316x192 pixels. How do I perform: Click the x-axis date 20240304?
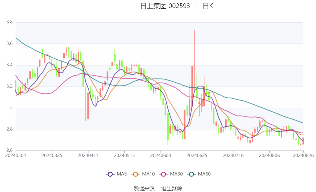tap(16, 155)
